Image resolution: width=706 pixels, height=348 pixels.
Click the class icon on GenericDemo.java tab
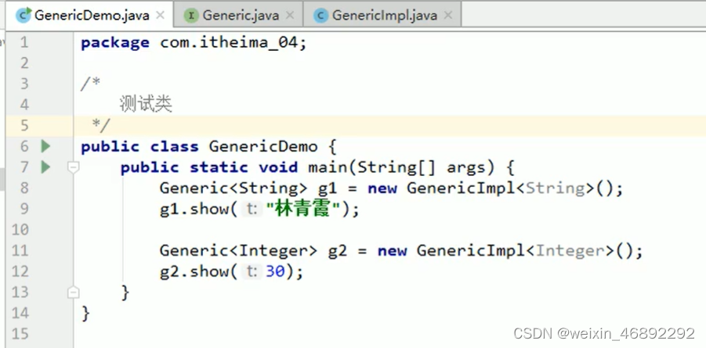tap(24, 16)
